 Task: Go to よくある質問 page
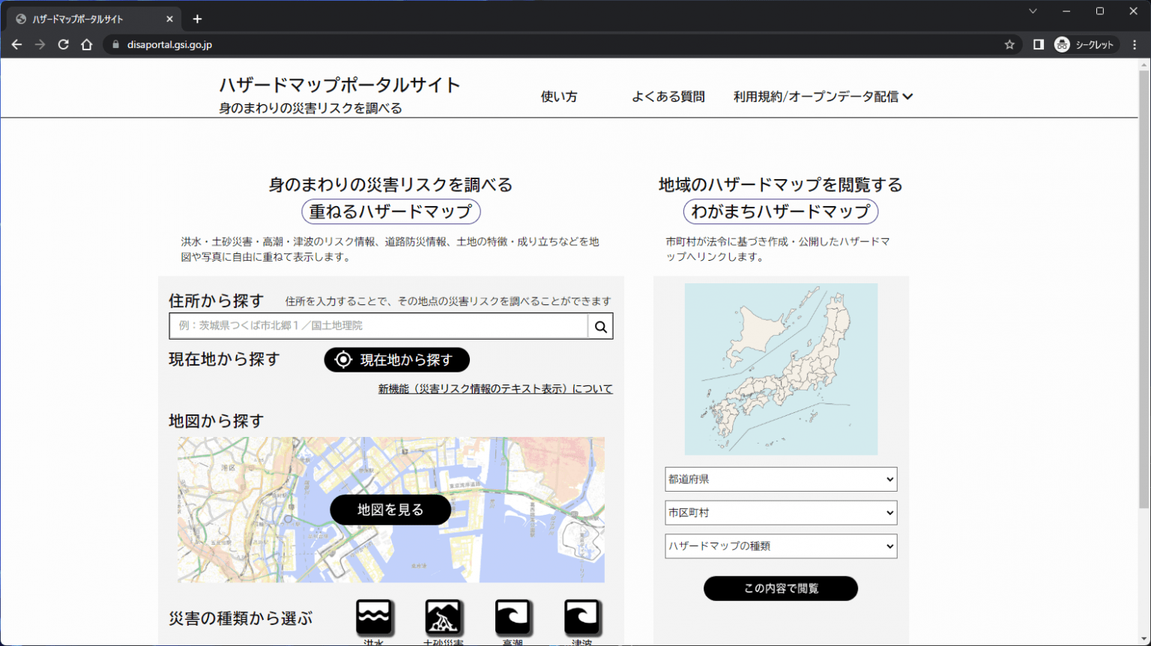coord(668,97)
